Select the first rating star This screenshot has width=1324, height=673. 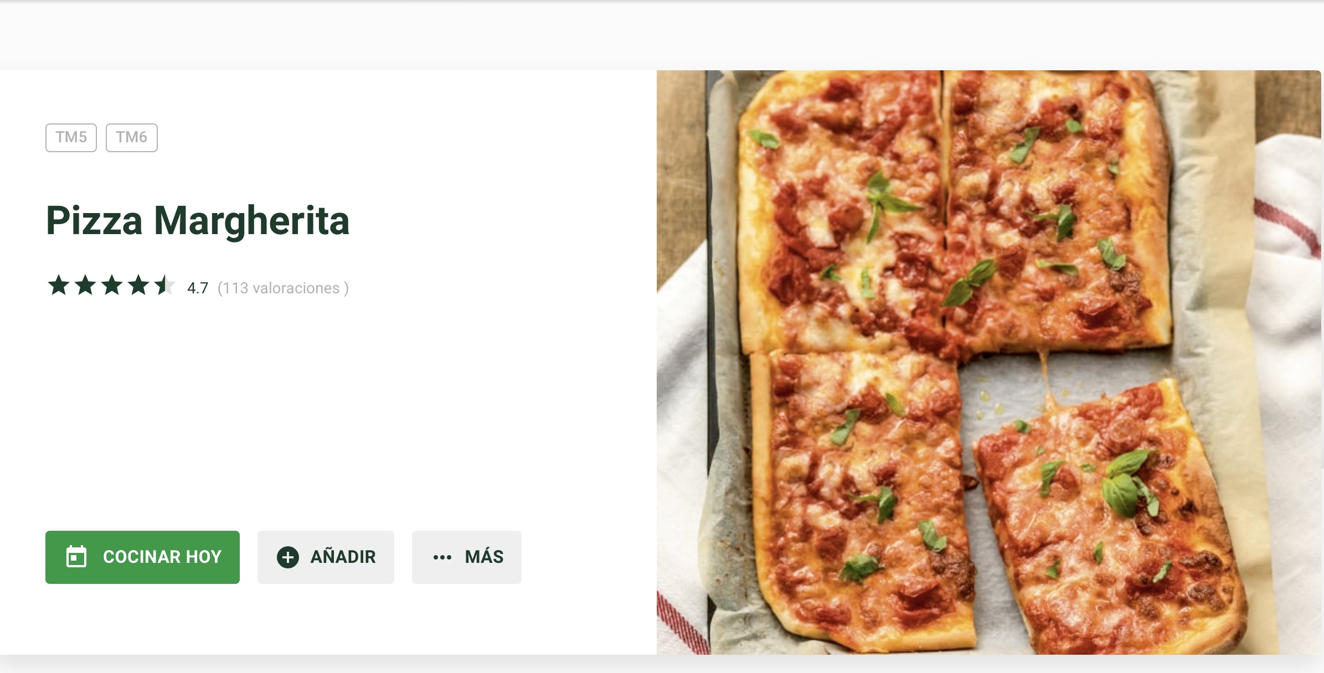pyautogui.click(x=59, y=286)
